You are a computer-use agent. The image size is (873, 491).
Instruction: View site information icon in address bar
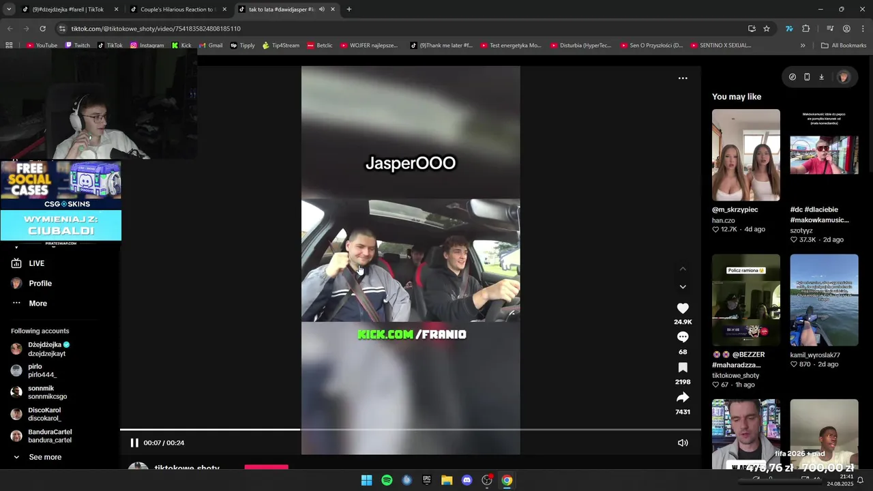click(x=62, y=29)
